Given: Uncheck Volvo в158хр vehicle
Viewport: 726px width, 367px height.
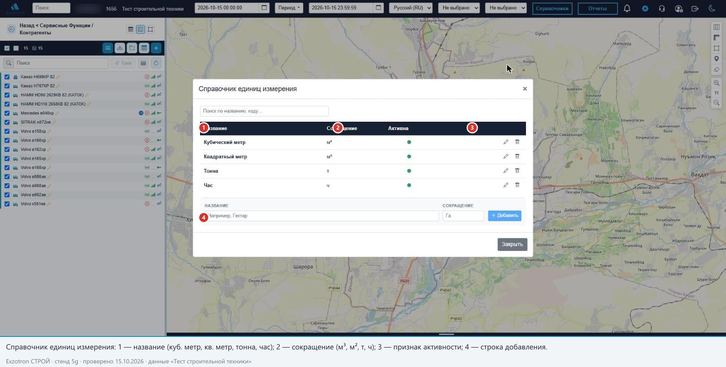Looking at the screenshot, I should tap(7, 131).
